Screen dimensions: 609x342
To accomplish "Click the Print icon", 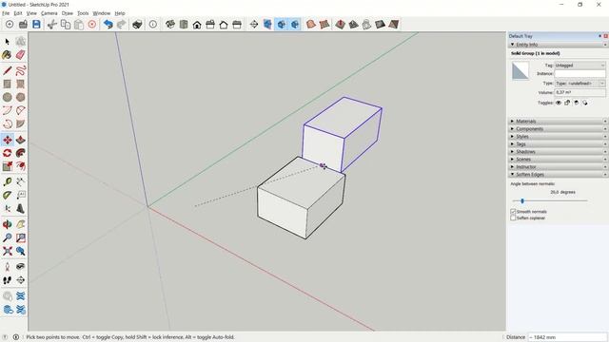I will pos(137,25).
